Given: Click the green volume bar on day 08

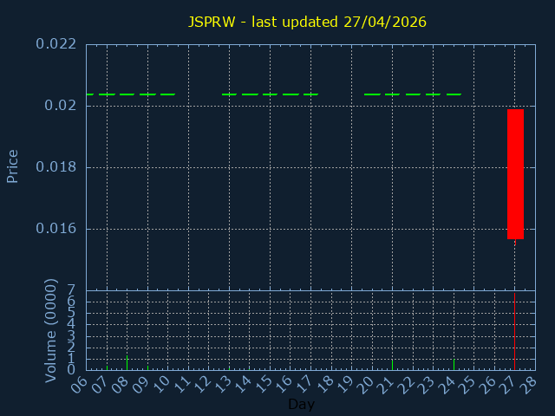Looking at the screenshot, I should coord(127,362).
